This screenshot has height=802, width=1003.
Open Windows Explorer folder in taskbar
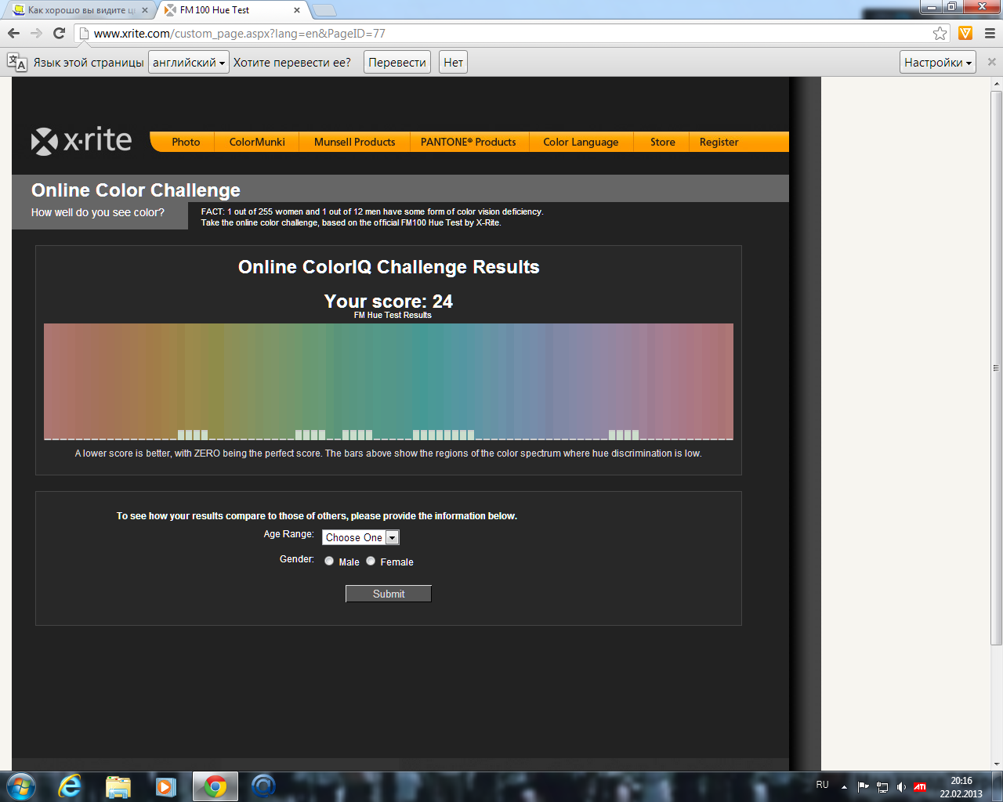118,786
